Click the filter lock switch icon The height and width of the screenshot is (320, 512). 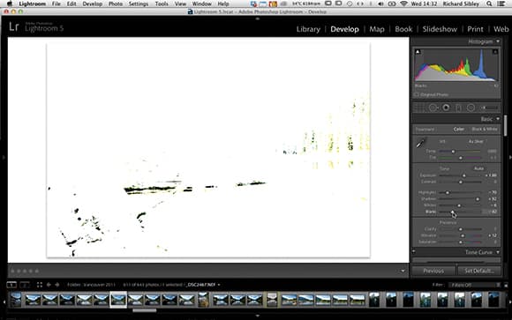(x=506, y=285)
